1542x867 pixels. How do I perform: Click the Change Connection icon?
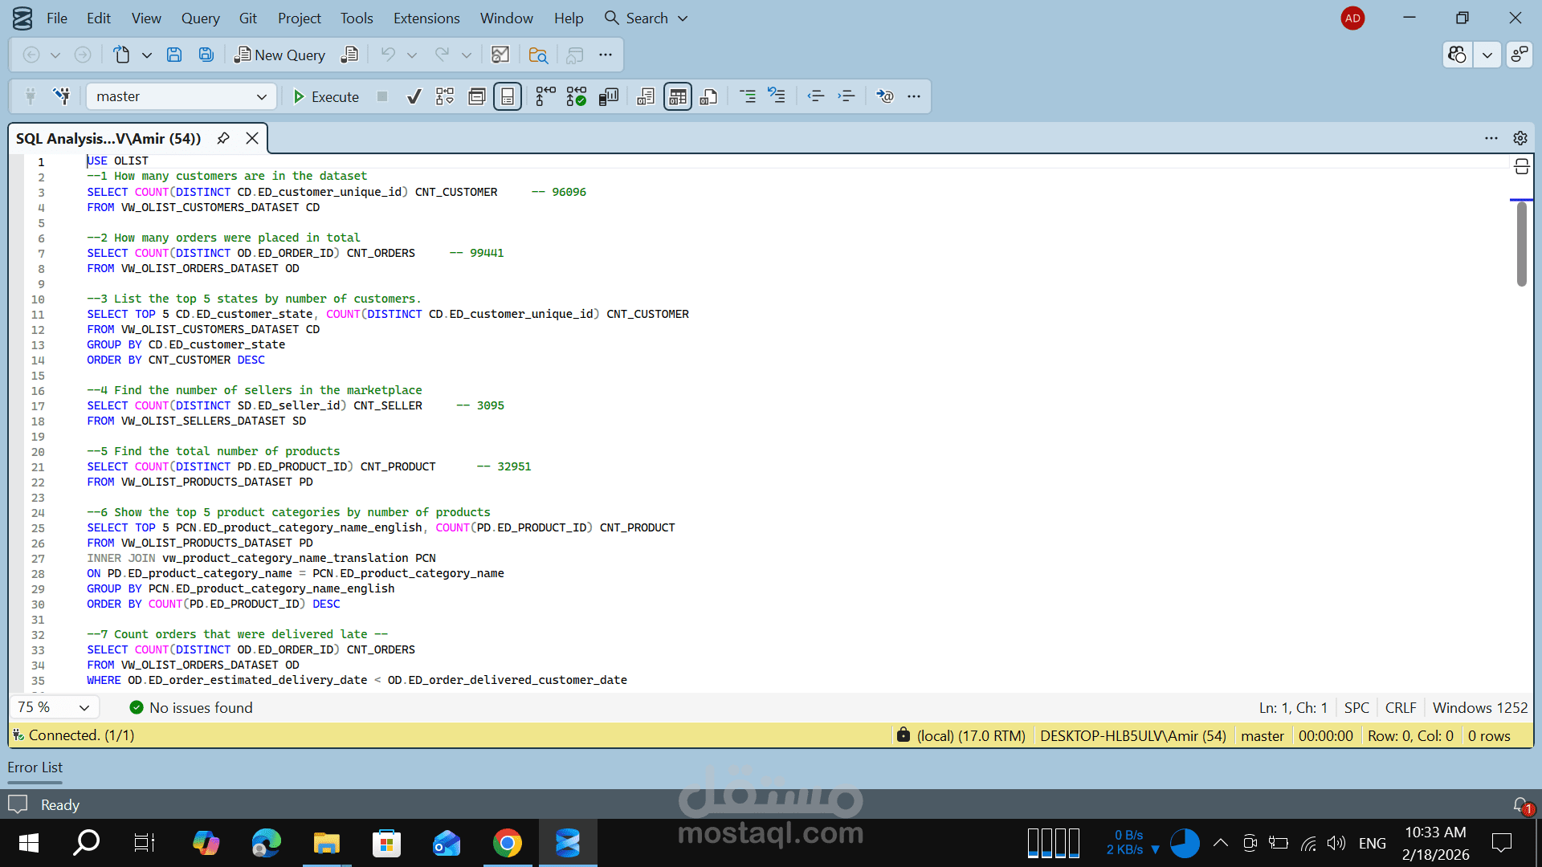tap(61, 96)
